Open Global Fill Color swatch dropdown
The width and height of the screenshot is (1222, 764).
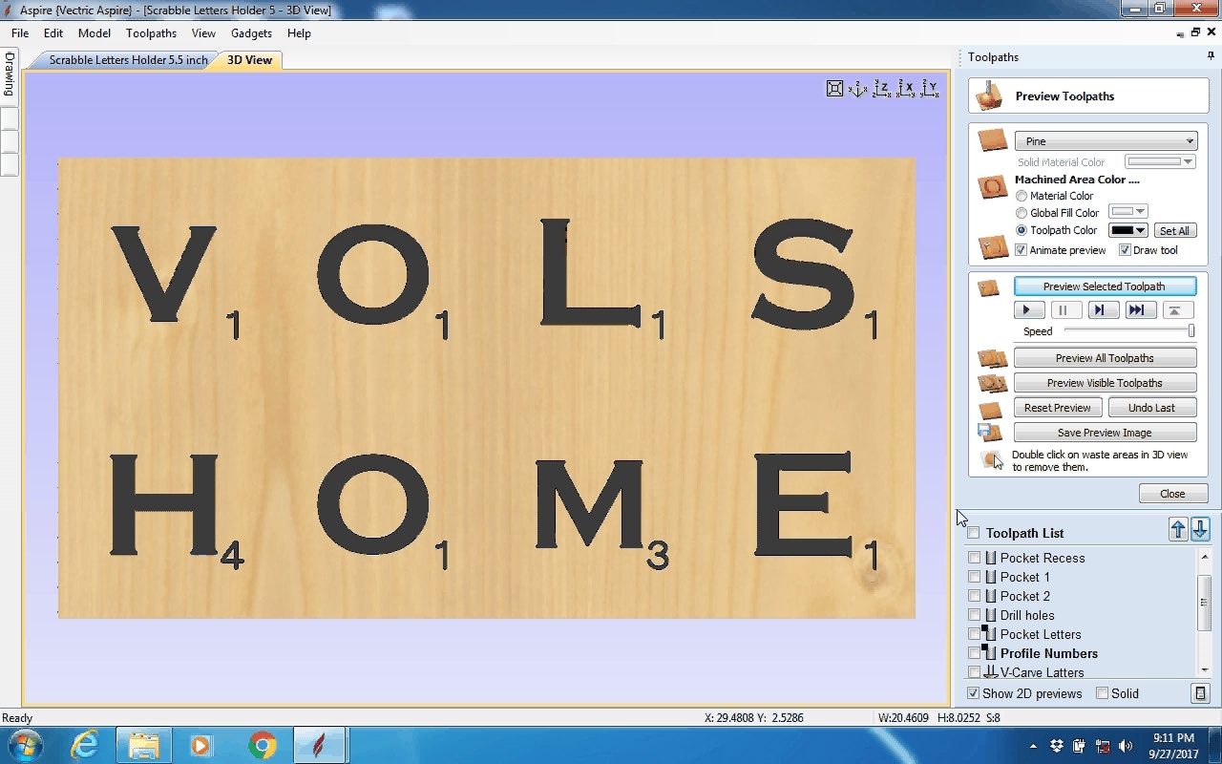click(1128, 212)
